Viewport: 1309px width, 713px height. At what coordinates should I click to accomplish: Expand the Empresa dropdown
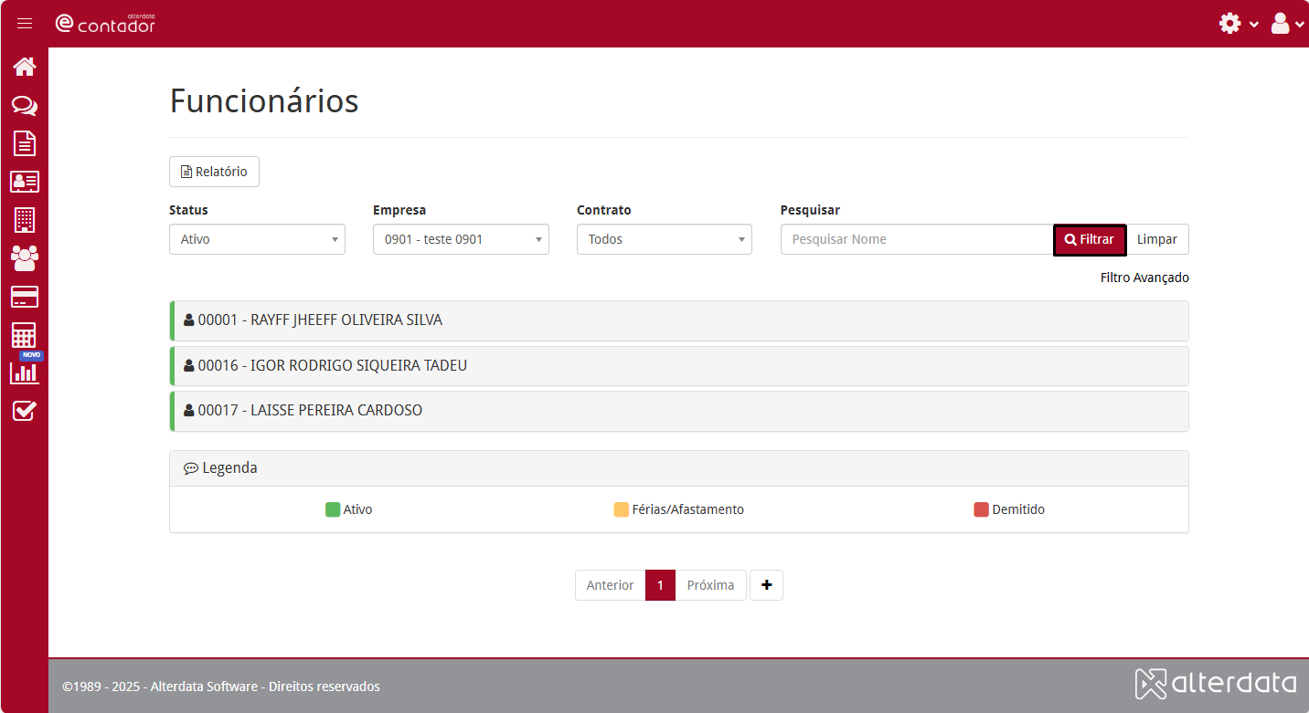pyautogui.click(x=461, y=239)
